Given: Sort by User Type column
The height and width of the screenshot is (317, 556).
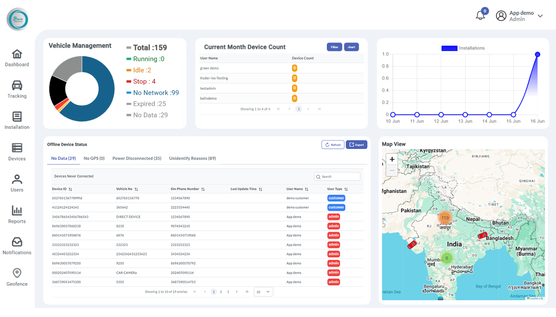Looking at the screenshot, I should point(346,189).
